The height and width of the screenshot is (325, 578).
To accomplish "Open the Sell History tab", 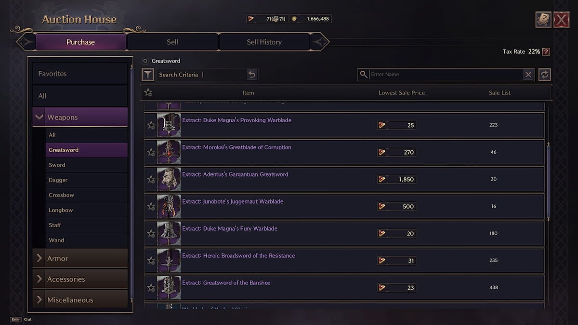I will point(264,42).
